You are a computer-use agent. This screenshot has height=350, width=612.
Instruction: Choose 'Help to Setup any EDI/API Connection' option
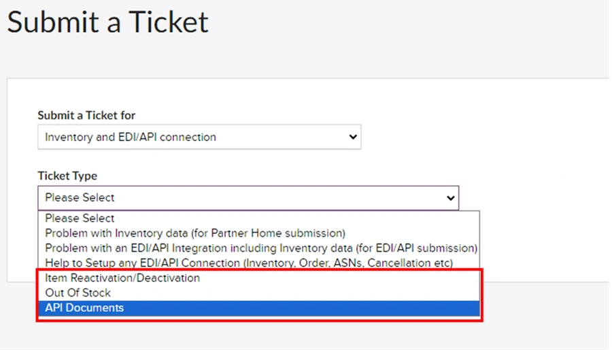coord(259,262)
